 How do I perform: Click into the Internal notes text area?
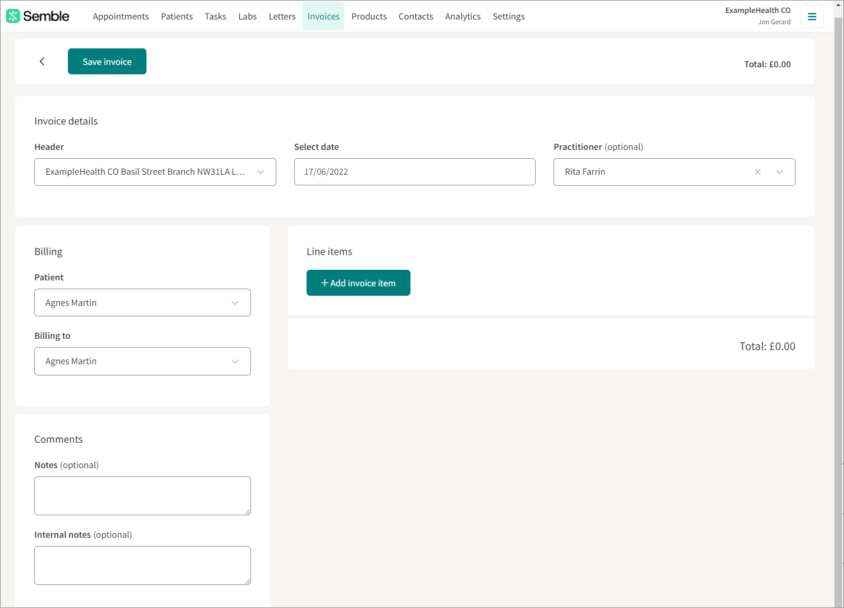tap(142, 565)
